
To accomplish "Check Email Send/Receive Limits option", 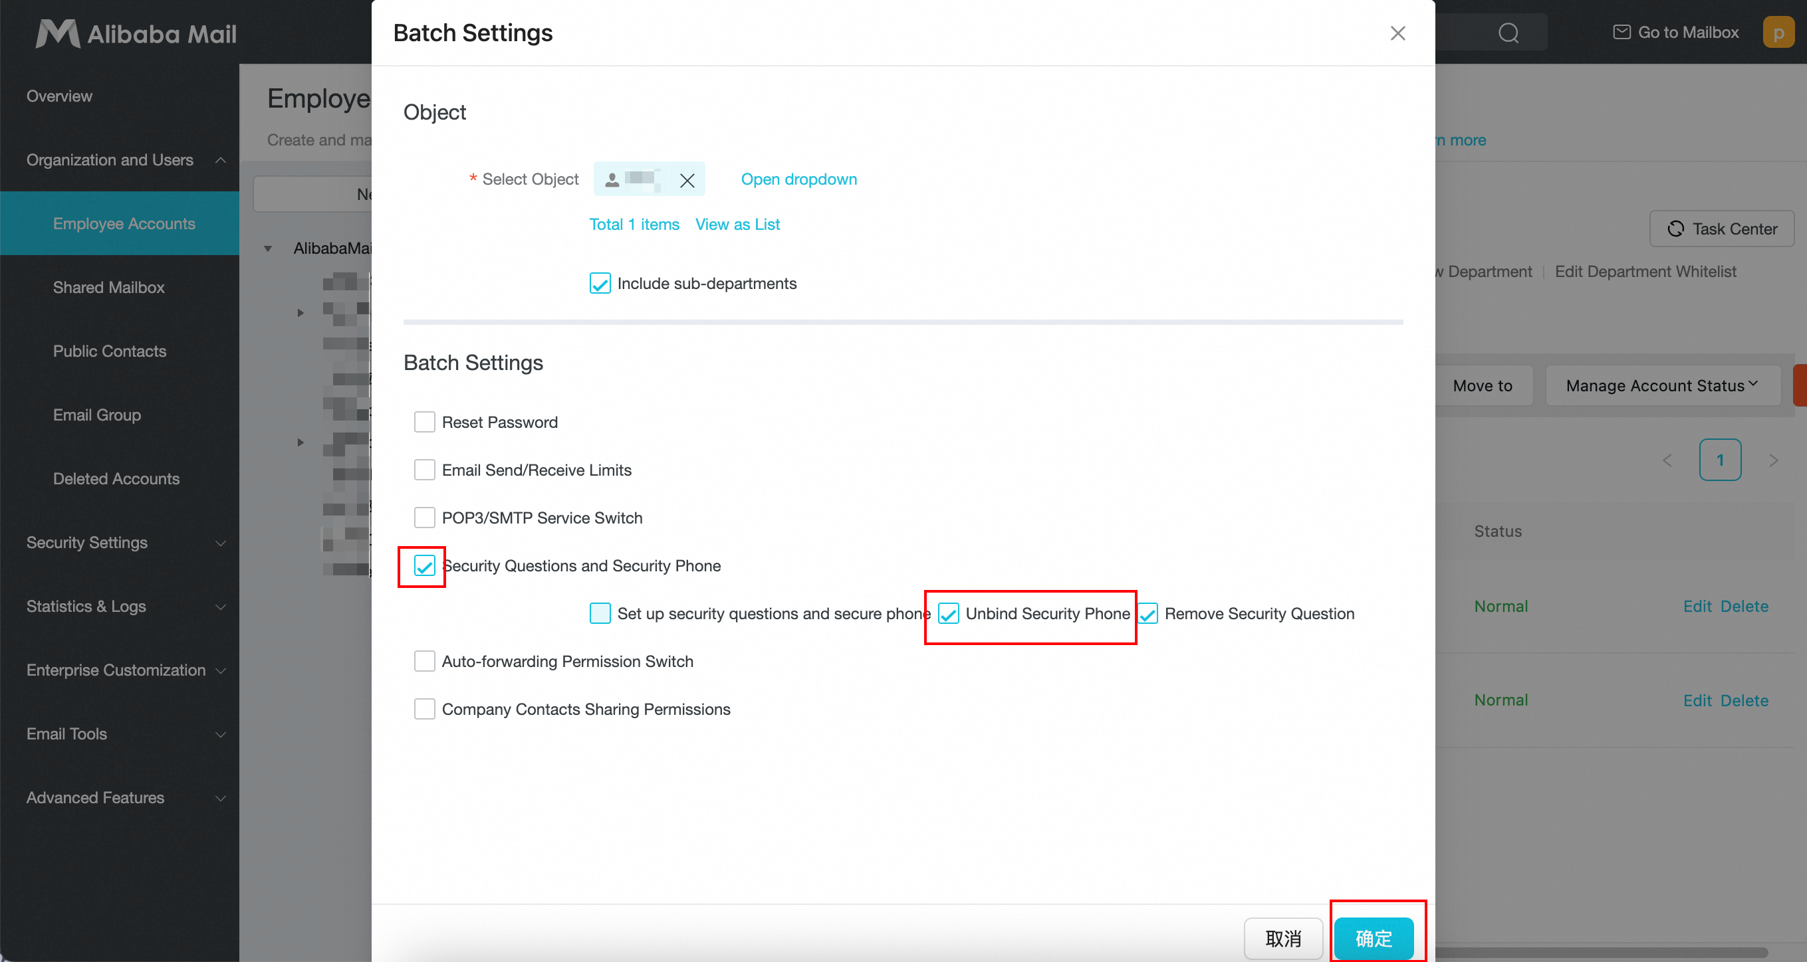I will [424, 470].
